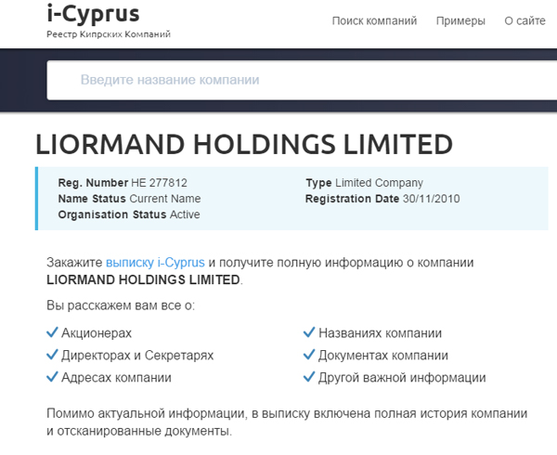Click the i-Cyprus site logo
Image resolution: width=557 pixels, height=455 pixels.
[93, 15]
